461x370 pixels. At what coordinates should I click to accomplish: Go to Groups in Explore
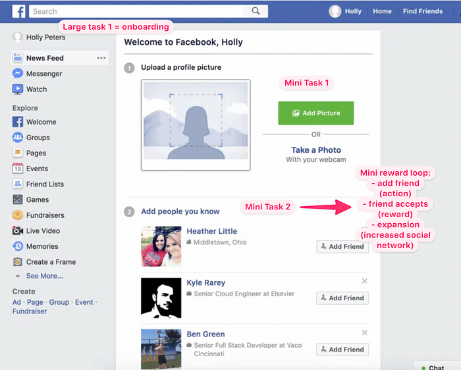(x=38, y=138)
